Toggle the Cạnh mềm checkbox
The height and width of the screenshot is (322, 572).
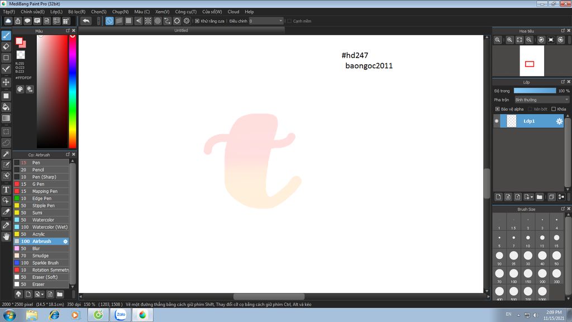coord(289,21)
